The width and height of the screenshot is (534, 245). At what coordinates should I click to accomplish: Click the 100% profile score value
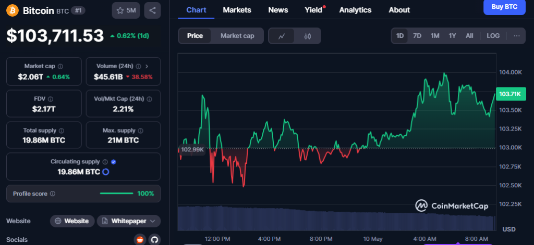pos(145,194)
